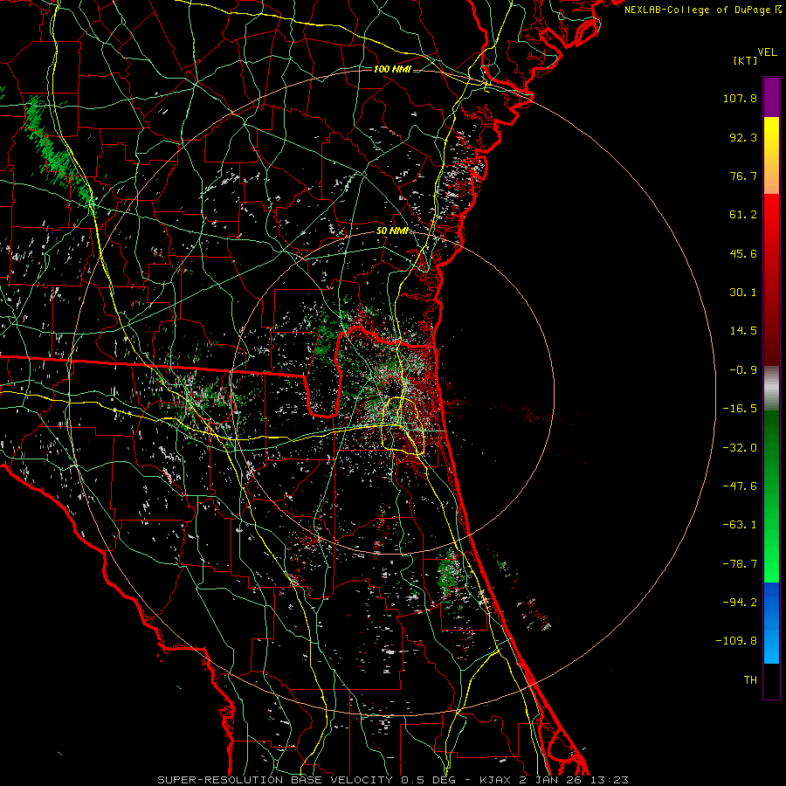Click the 45.6 legend value
The width and height of the screenshot is (786, 786).
coord(743,253)
